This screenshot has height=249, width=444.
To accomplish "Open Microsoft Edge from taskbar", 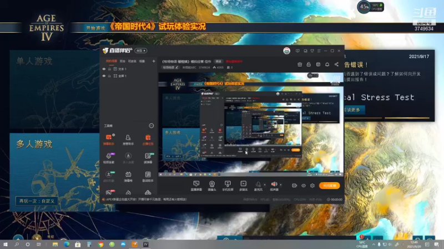I will (x=66, y=245).
